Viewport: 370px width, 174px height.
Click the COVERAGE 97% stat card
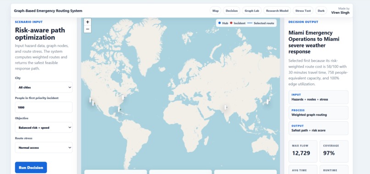tap(334, 152)
